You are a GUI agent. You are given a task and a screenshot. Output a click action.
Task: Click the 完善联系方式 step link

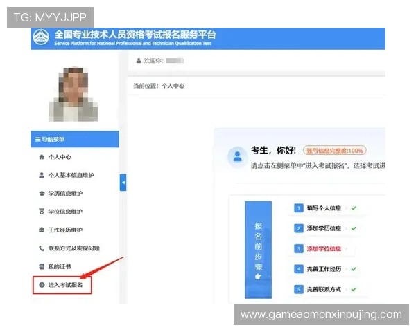[324, 289]
